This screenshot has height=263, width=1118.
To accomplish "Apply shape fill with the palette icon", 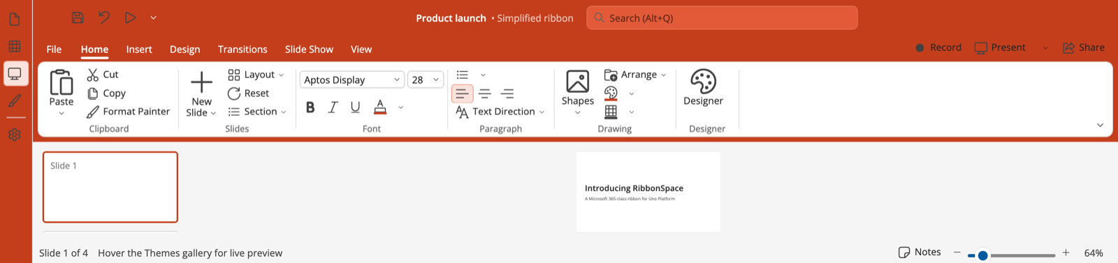I will [611, 93].
